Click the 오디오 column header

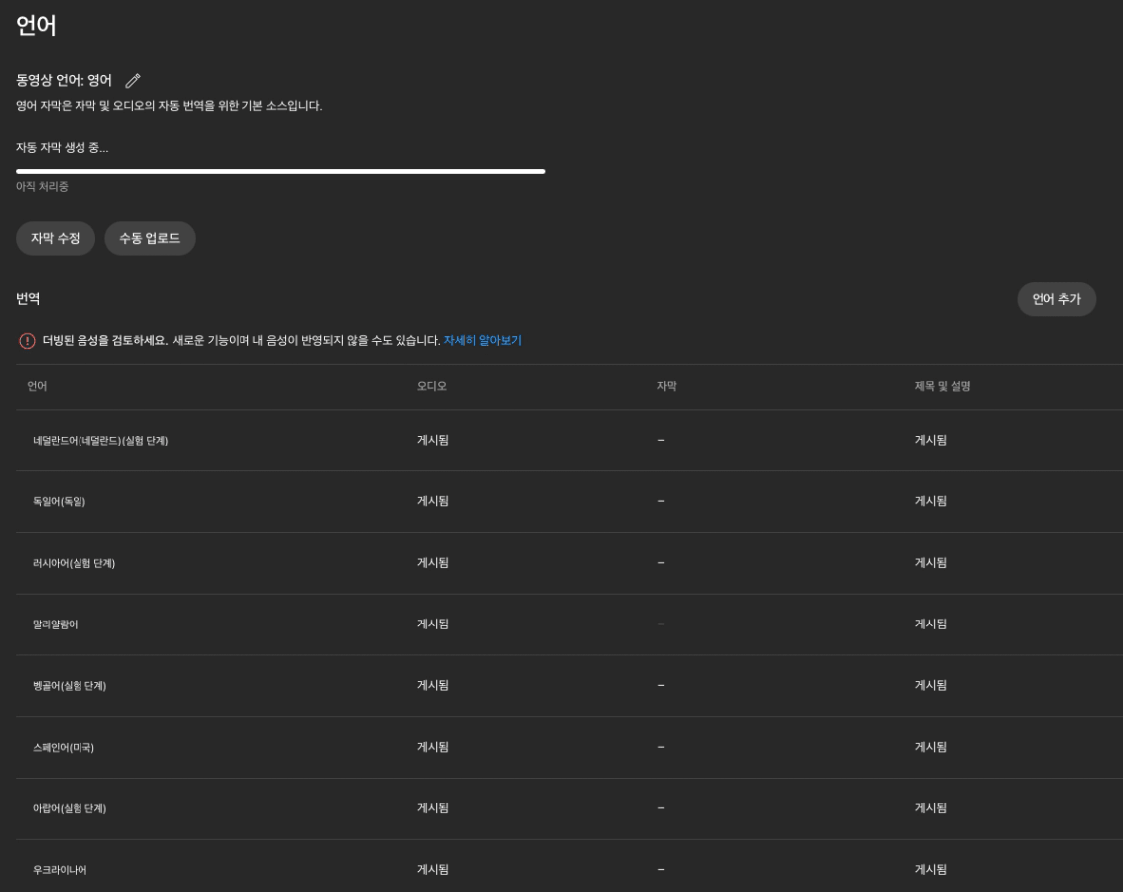(431, 386)
